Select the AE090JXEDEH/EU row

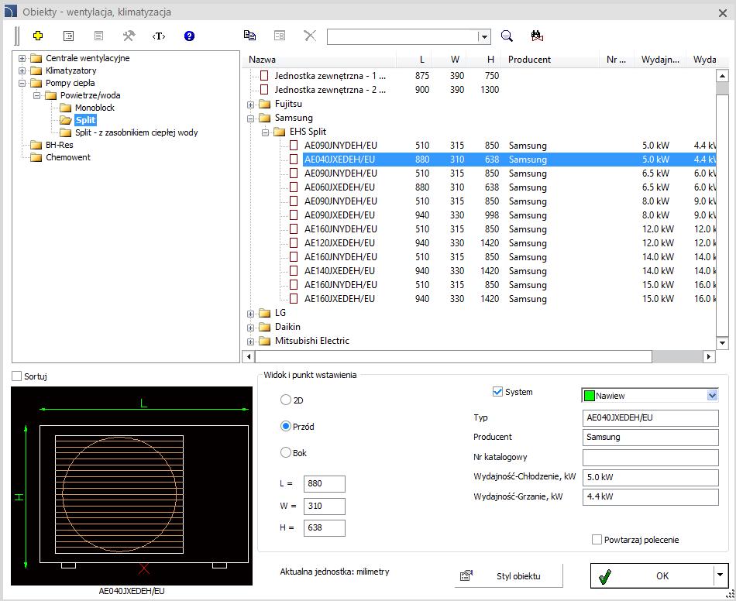(x=509, y=215)
